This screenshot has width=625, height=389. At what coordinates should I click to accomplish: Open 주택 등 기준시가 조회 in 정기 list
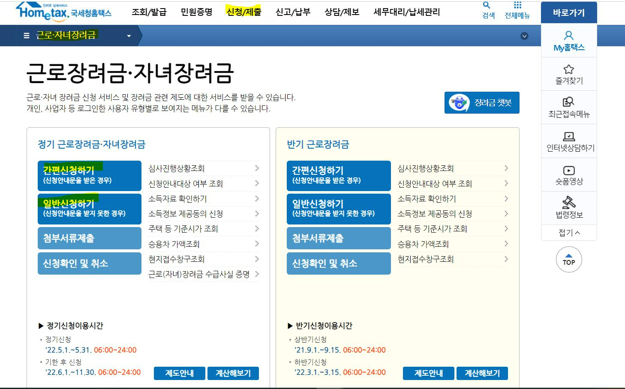pos(204,229)
